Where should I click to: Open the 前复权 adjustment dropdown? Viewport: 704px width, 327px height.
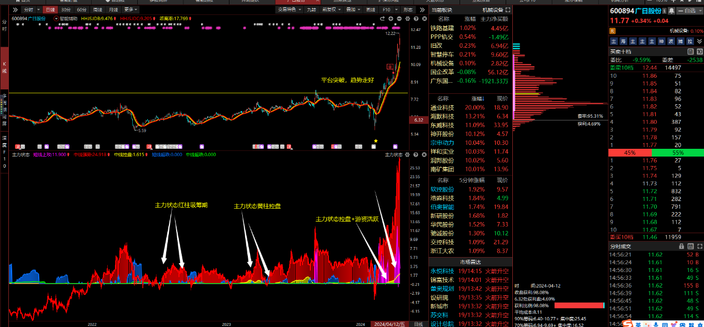pyautogui.click(x=331, y=10)
